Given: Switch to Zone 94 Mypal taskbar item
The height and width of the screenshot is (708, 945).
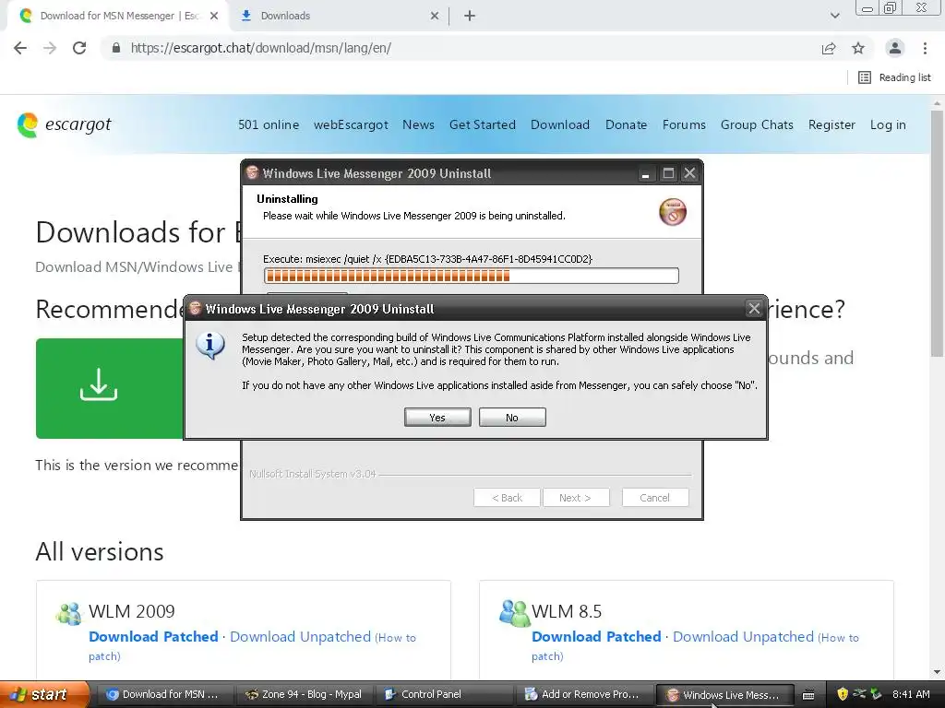Looking at the screenshot, I should (304, 695).
